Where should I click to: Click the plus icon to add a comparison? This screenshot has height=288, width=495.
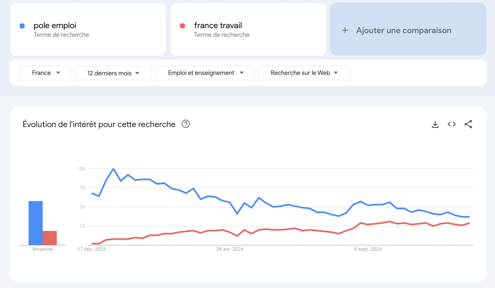point(345,30)
